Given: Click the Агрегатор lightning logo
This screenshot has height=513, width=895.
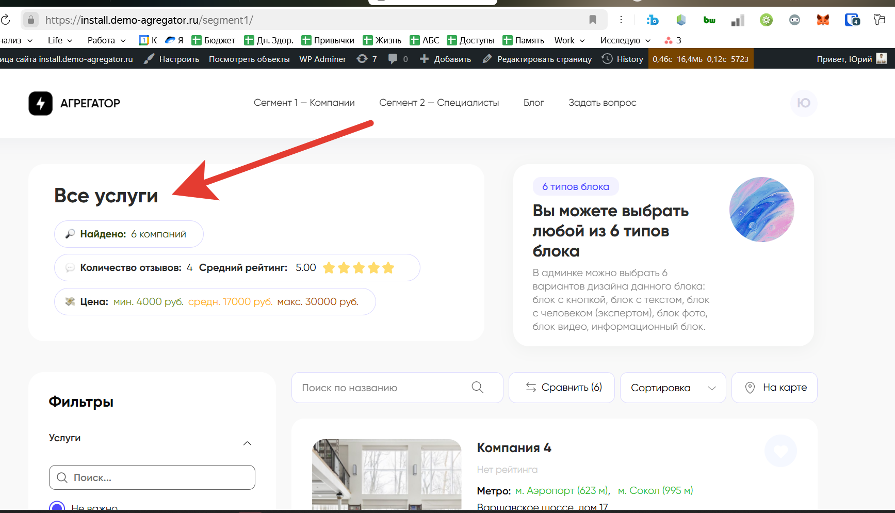Looking at the screenshot, I should (x=40, y=103).
